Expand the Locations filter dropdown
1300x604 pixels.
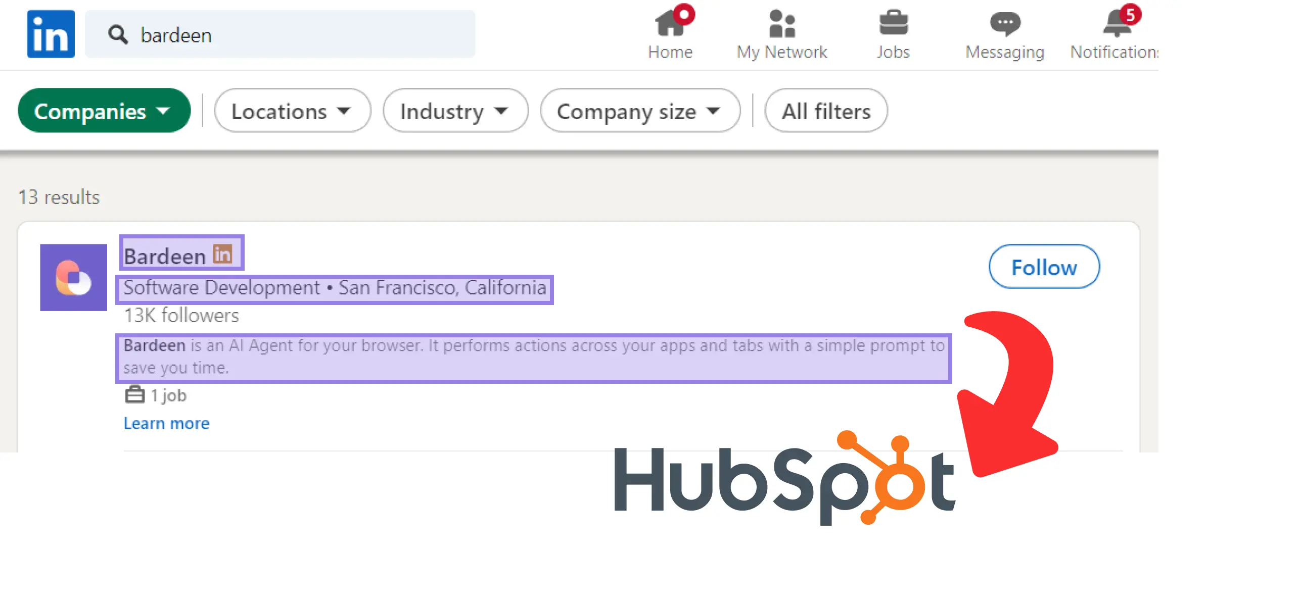coord(291,110)
